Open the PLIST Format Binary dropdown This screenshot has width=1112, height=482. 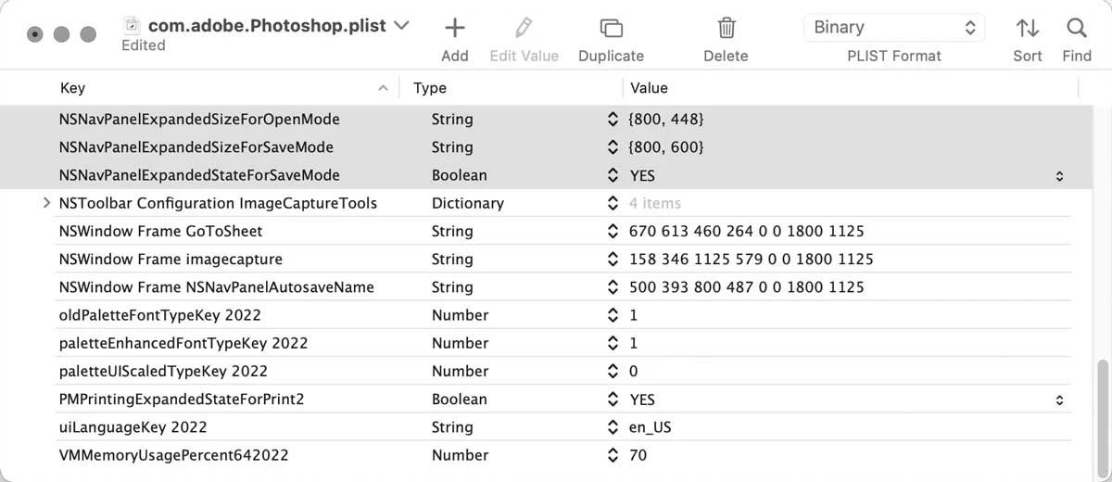(x=893, y=28)
